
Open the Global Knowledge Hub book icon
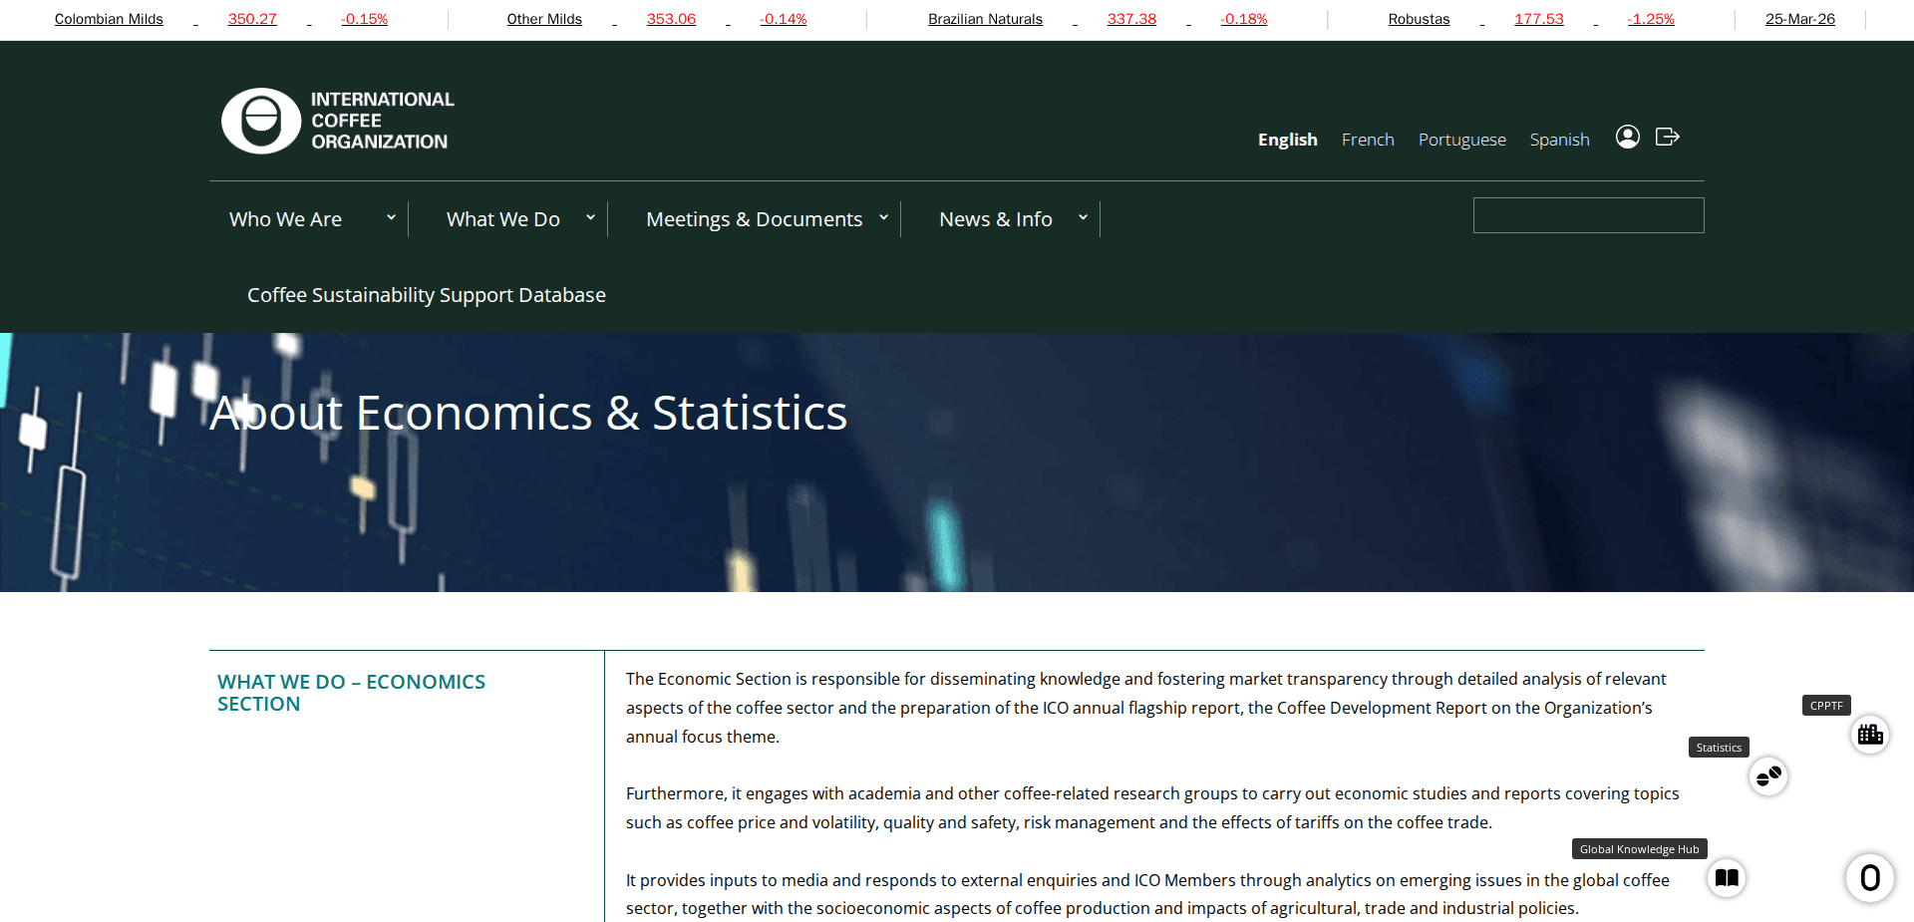pyautogui.click(x=1727, y=878)
